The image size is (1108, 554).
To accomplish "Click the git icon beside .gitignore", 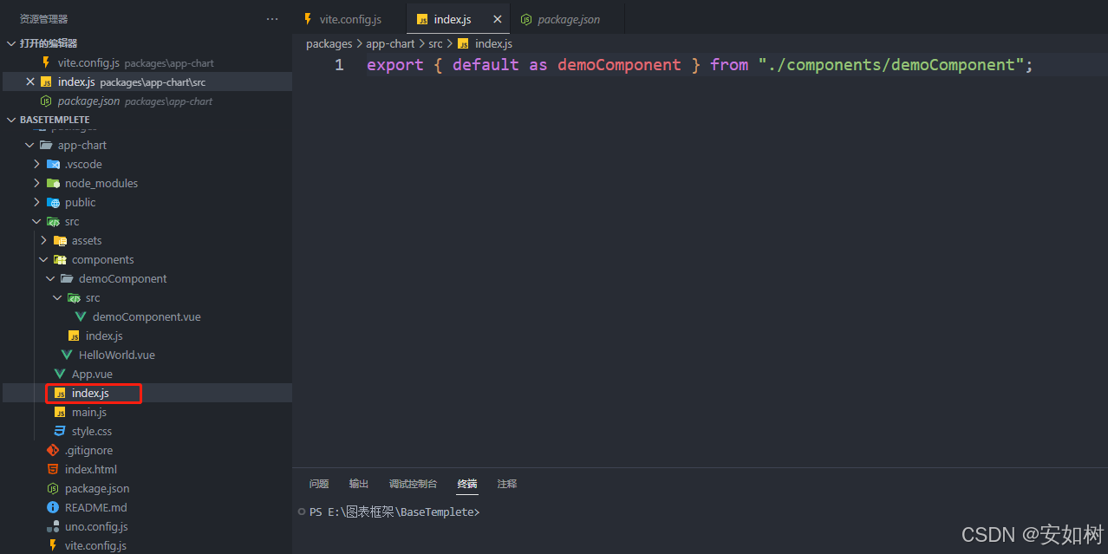I will [51, 450].
